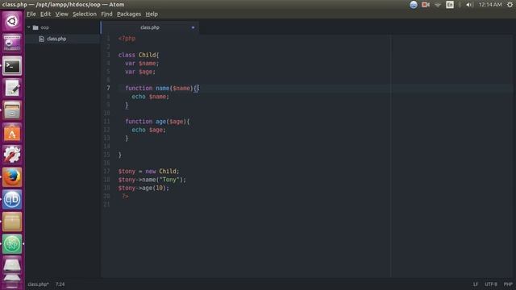The width and height of the screenshot is (516, 290).
Task: Click the '<?php' opening tag
Action: click(x=127, y=39)
